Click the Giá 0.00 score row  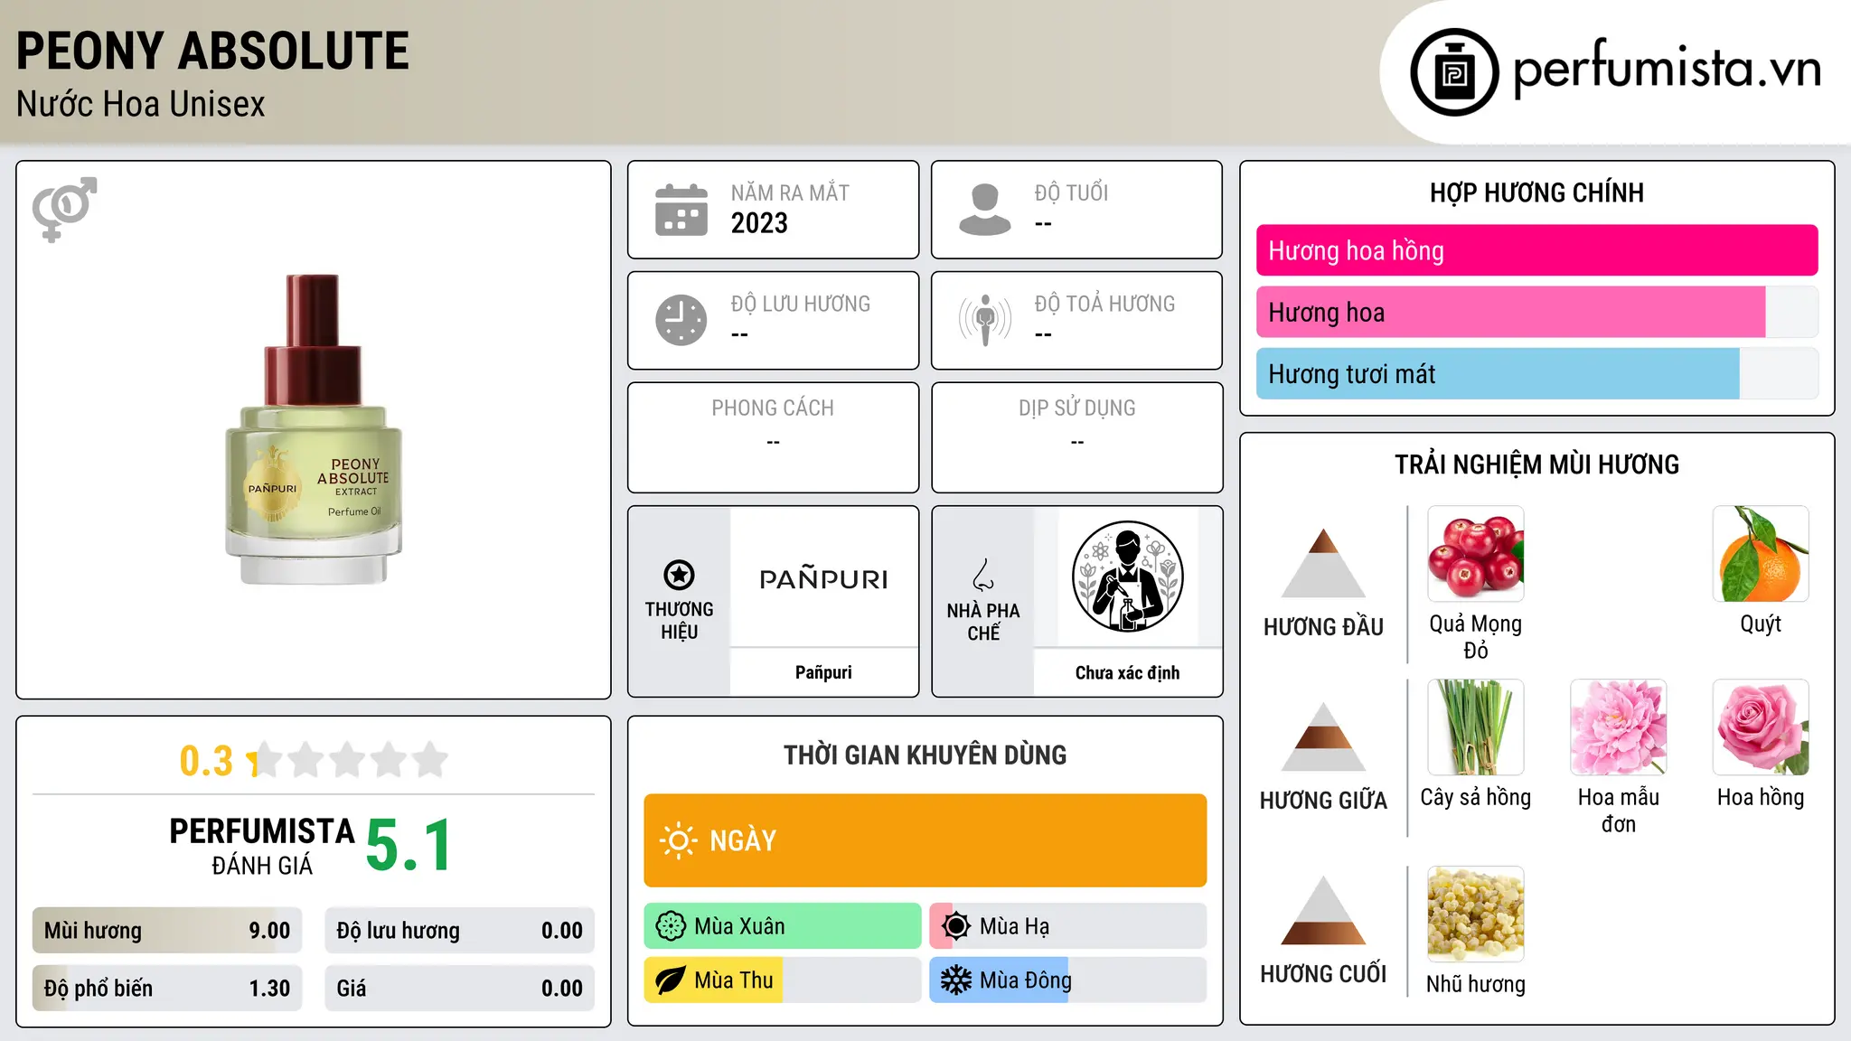point(459,989)
